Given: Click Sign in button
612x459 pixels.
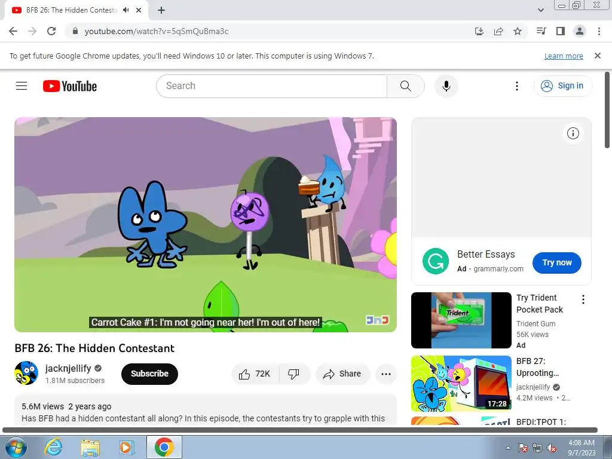Looking at the screenshot, I should (563, 86).
